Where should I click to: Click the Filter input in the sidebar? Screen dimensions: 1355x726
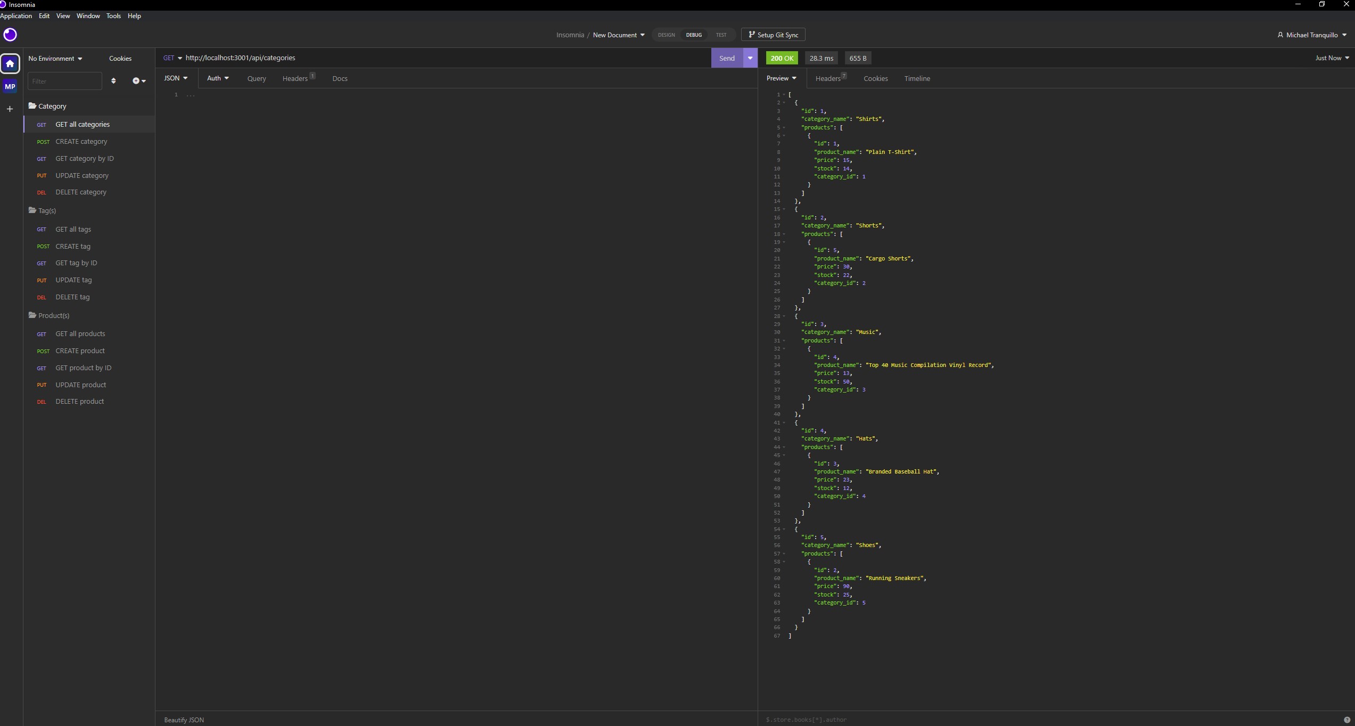[65, 80]
